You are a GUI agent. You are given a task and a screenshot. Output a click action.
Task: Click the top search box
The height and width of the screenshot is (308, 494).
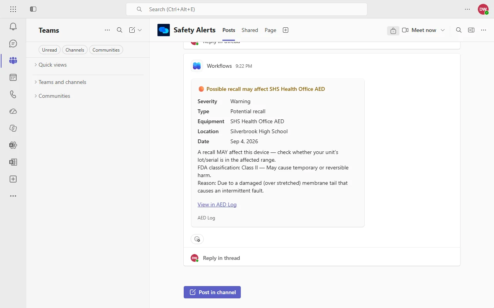click(247, 9)
